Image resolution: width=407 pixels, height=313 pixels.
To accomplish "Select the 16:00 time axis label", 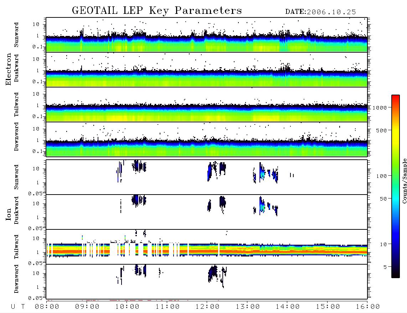I will (x=368, y=307).
